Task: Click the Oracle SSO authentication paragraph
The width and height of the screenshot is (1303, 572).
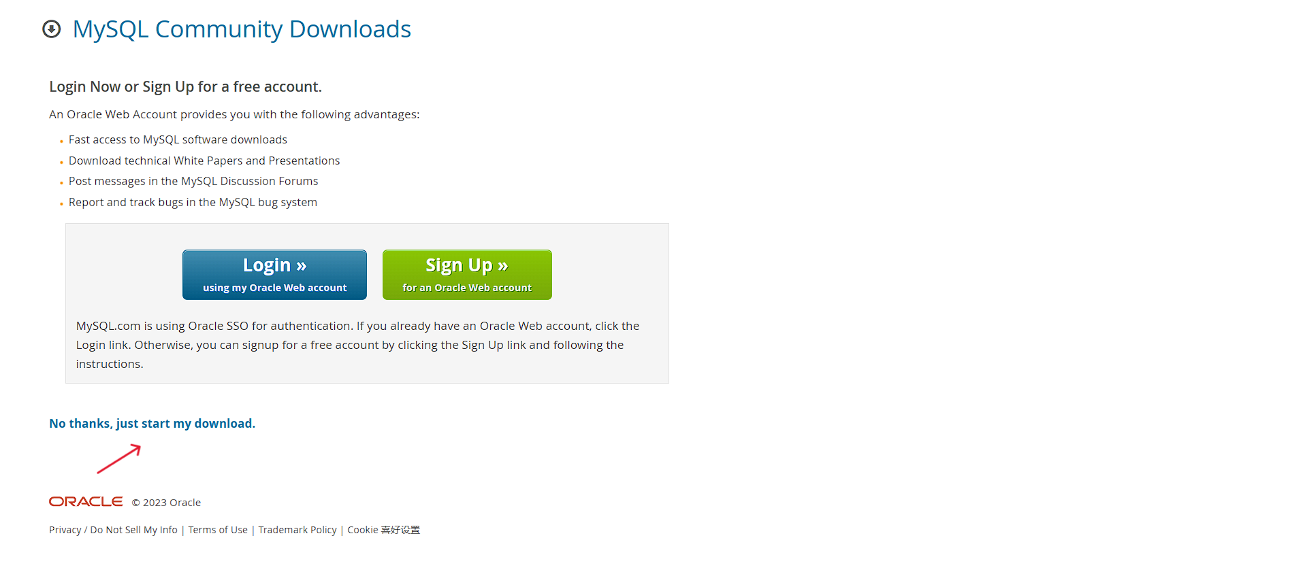Action: point(357,345)
